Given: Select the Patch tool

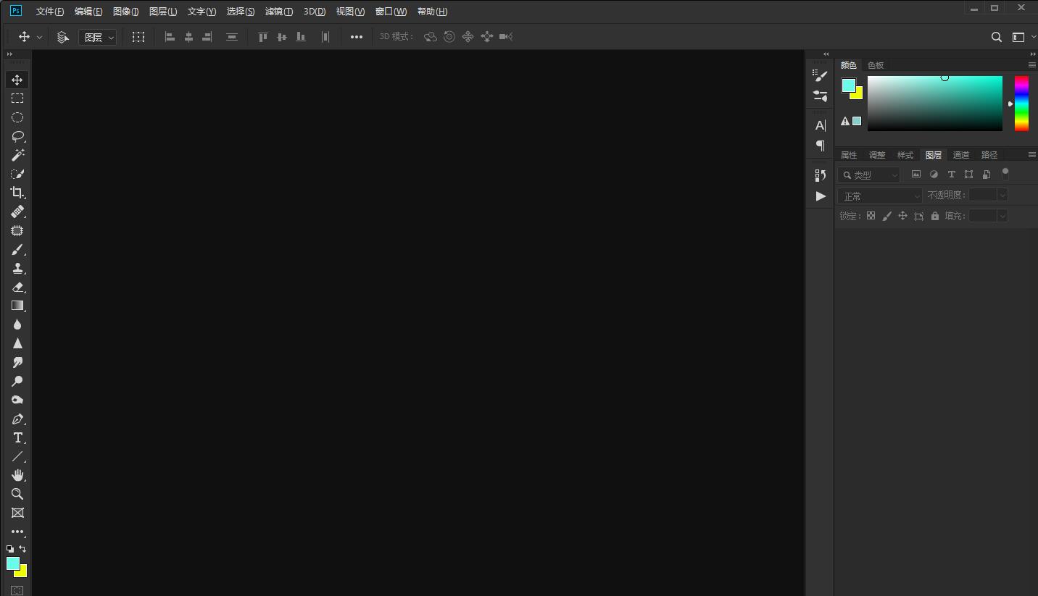Looking at the screenshot, I should click(x=17, y=230).
